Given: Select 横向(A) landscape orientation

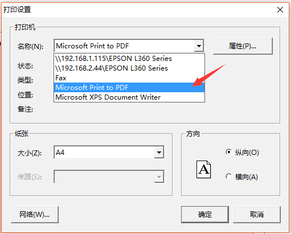Looking at the screenshot, I should click(241, 177).
